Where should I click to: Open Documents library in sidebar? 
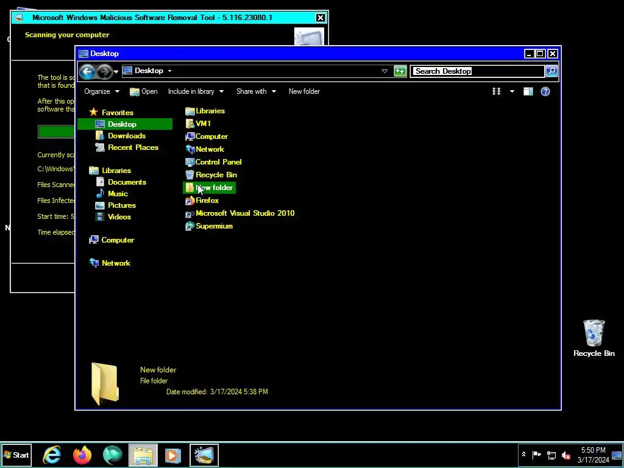(121, 182)
